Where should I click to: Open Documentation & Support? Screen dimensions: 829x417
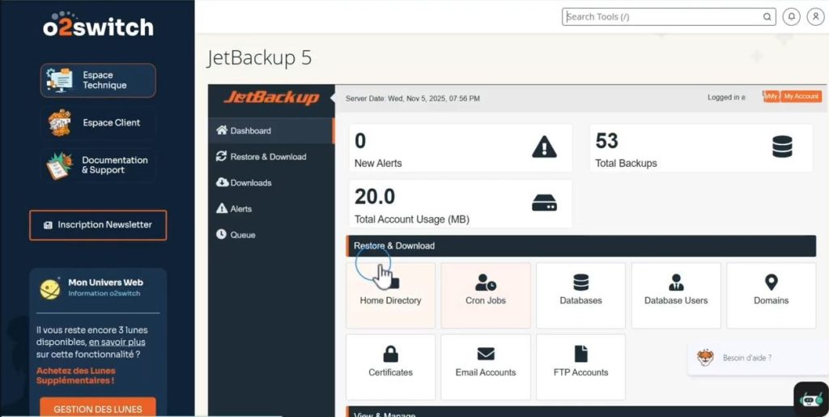pos(98,165)
